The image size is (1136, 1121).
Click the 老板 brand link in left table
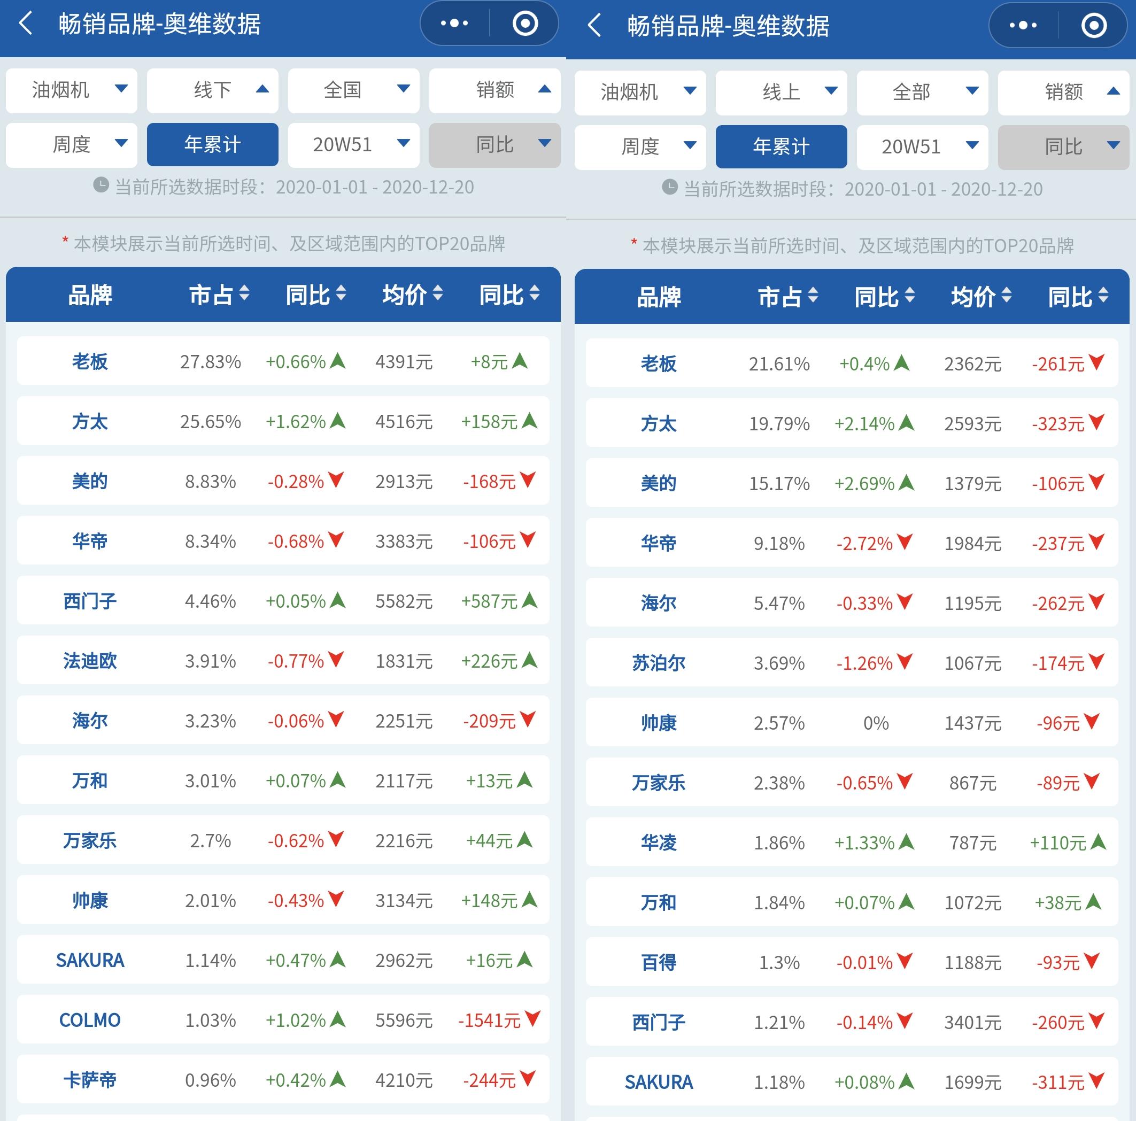click(89, 361)
